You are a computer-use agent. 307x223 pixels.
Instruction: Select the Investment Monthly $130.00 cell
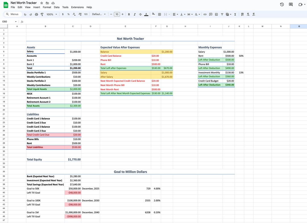pyautogui.click(x=229, y=73)
